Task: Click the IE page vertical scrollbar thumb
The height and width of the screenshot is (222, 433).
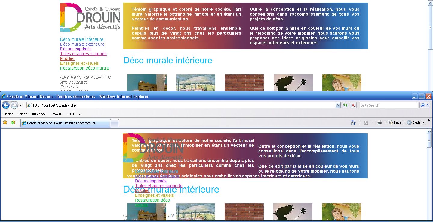Action: (429, 141)
